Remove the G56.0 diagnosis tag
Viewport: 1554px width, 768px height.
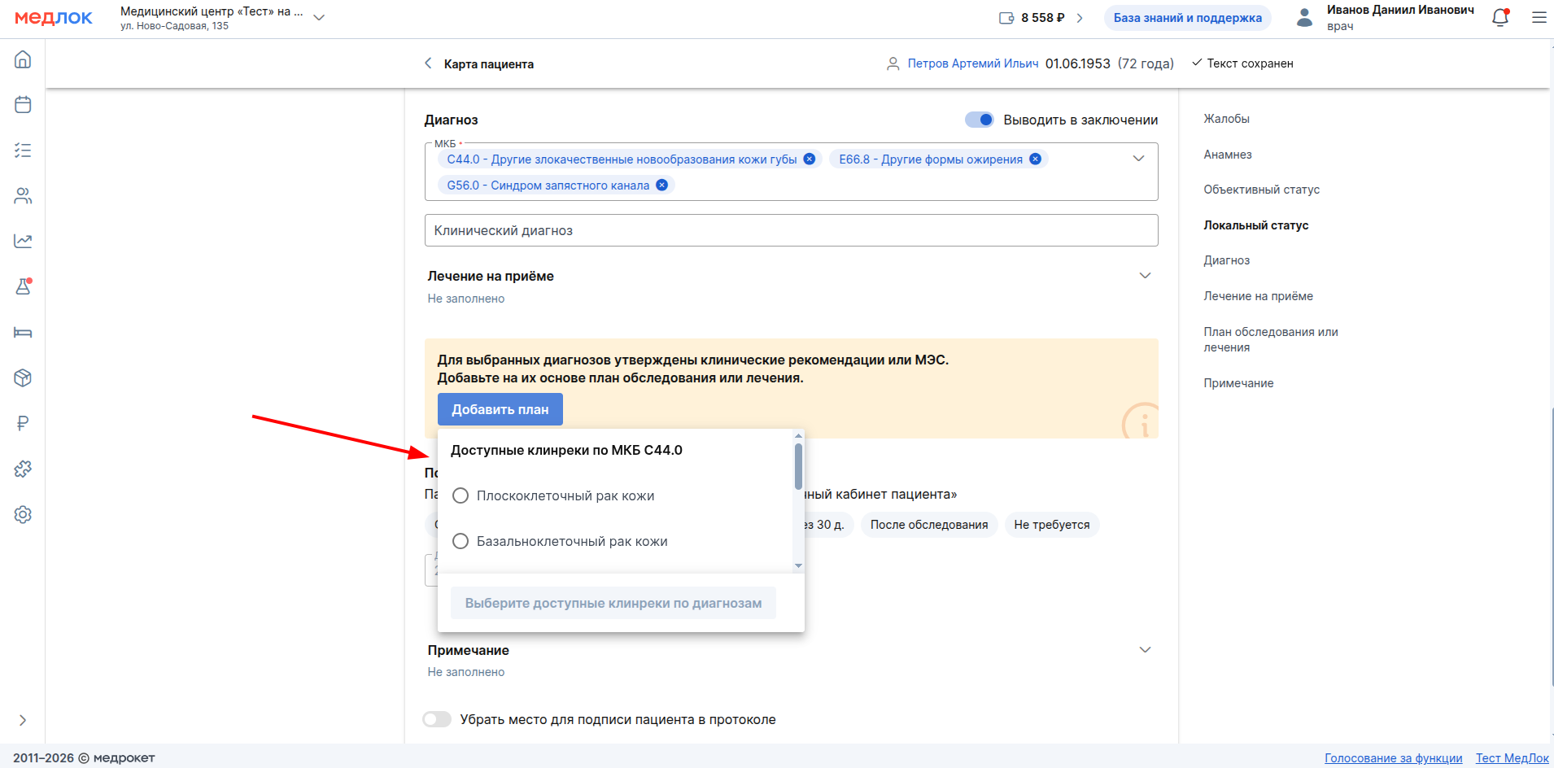coord(662,185)
